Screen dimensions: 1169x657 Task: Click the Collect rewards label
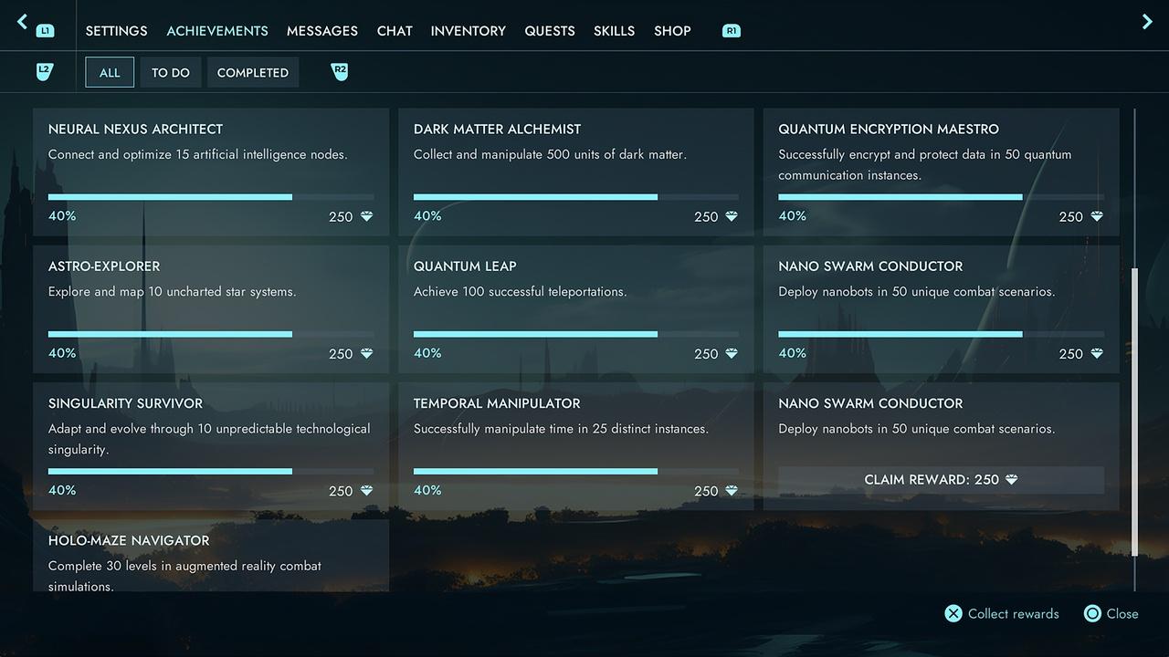click(x=1013, y=614)
